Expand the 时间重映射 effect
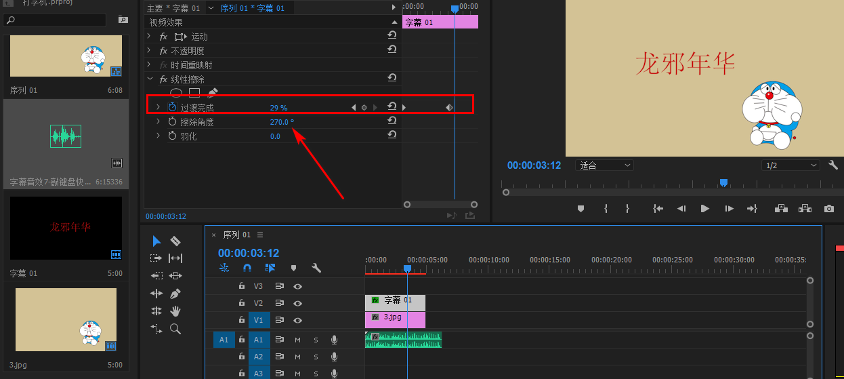This screenshot has height=379, width=844. [x=149, y=64]
